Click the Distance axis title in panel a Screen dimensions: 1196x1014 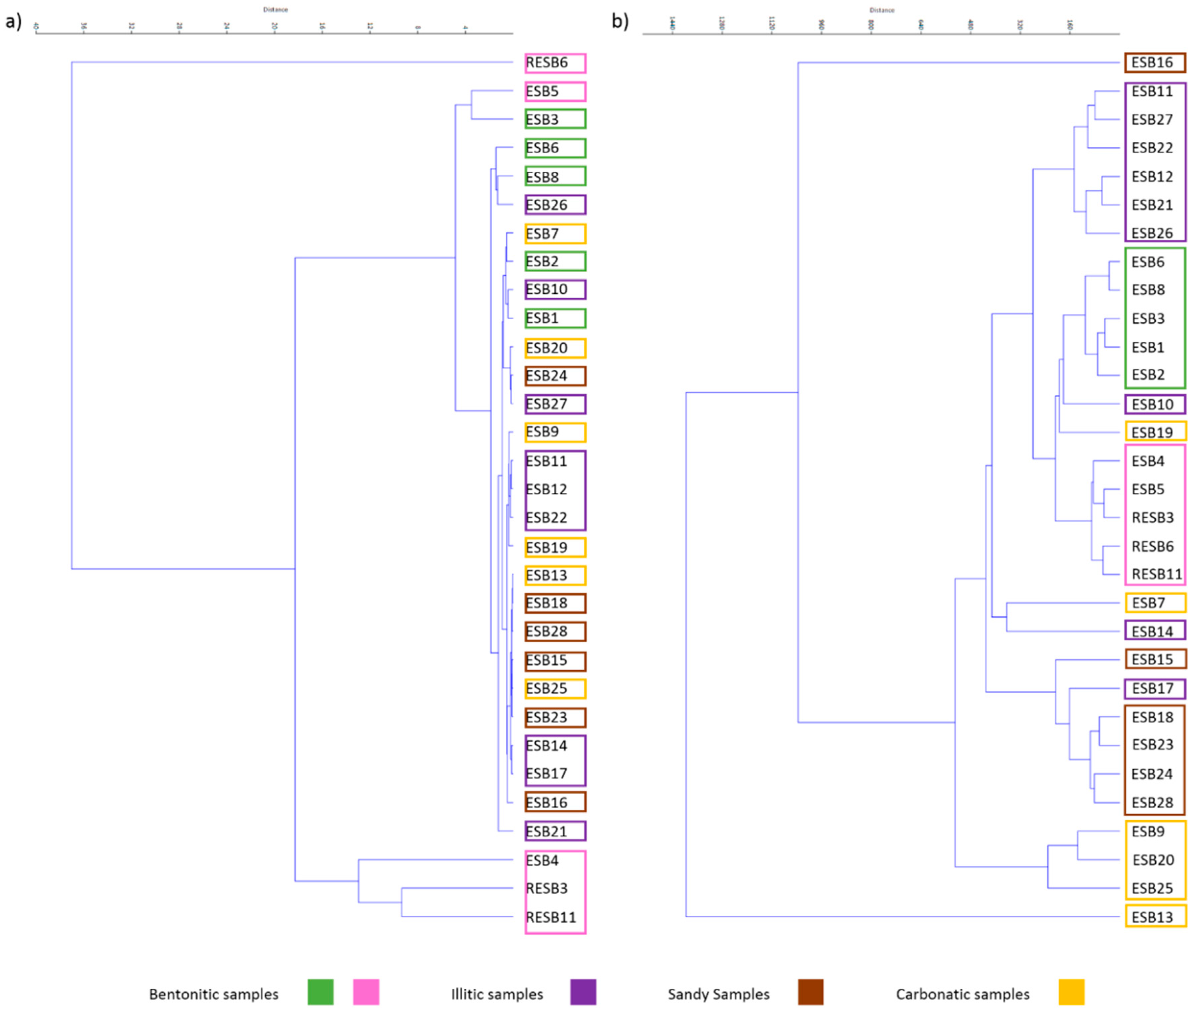[x=276, y=10]
